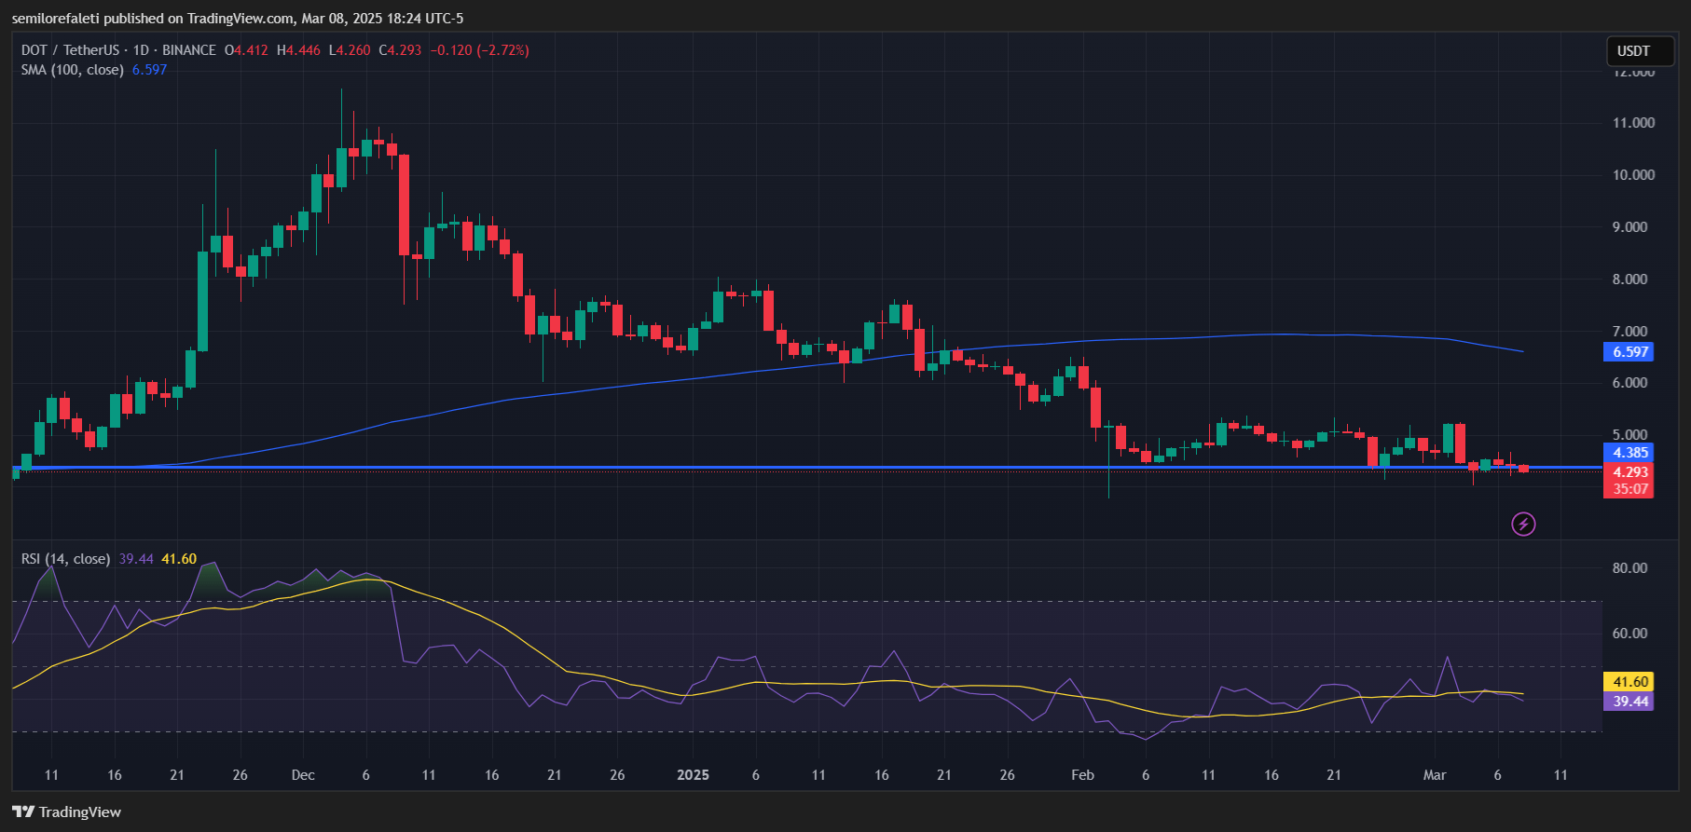Screen dimensions: 1691x832
Task: Click the yellow 41.60 RSI axis label
Action: pyautogui.click(x=1629, y=682)
